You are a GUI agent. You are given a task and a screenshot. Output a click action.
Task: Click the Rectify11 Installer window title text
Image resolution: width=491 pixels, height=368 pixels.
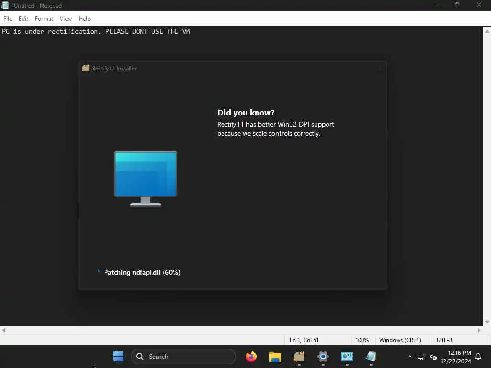click(114, 69)
